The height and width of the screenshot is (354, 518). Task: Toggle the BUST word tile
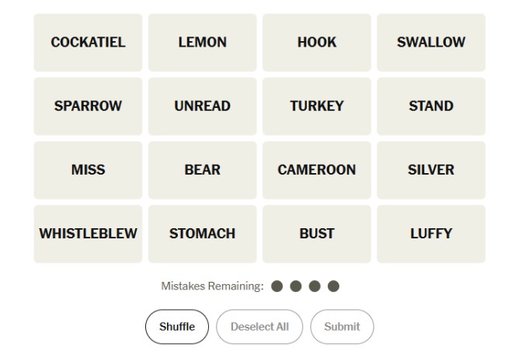coord(317,234)
